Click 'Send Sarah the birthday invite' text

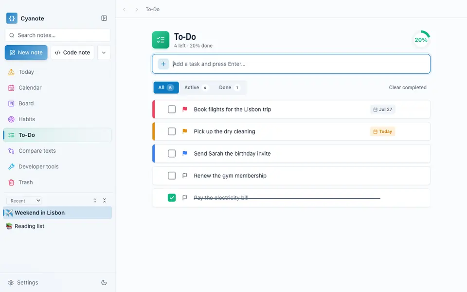pyautogui.click(x=233, y=154)
